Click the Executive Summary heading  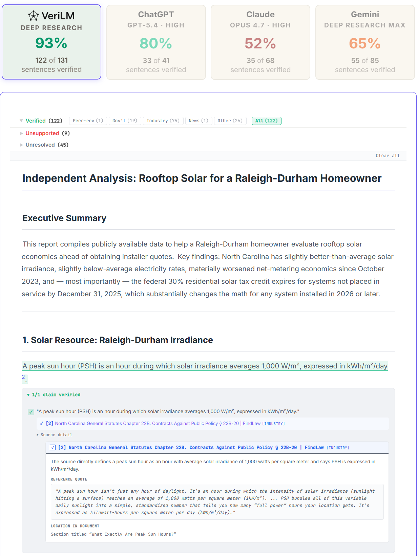click(x=64, y=218)
